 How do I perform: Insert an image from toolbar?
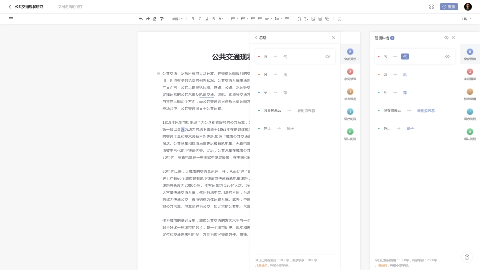[313, 19]
